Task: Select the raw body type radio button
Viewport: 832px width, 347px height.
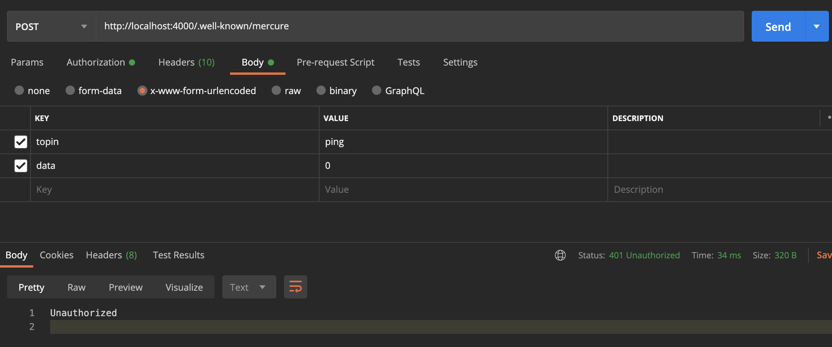Action: [x=276, y=91]
